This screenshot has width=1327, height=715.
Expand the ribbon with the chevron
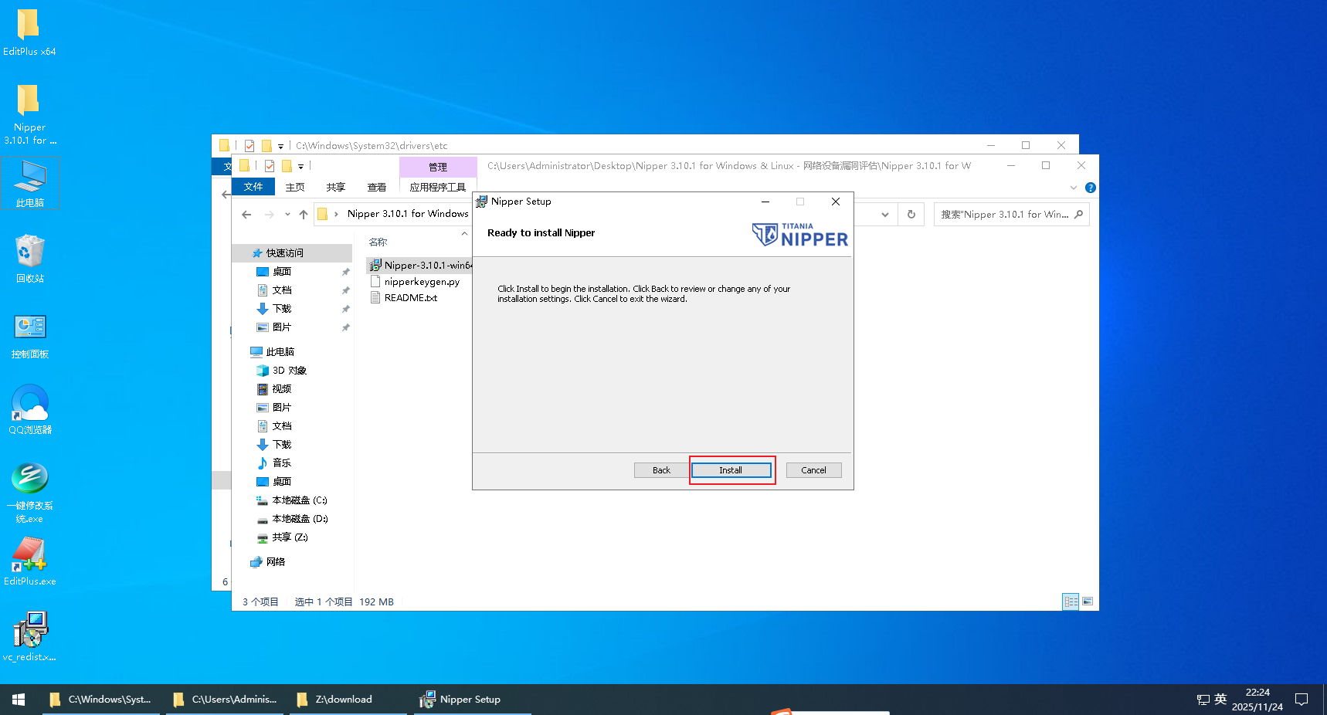1073,188
